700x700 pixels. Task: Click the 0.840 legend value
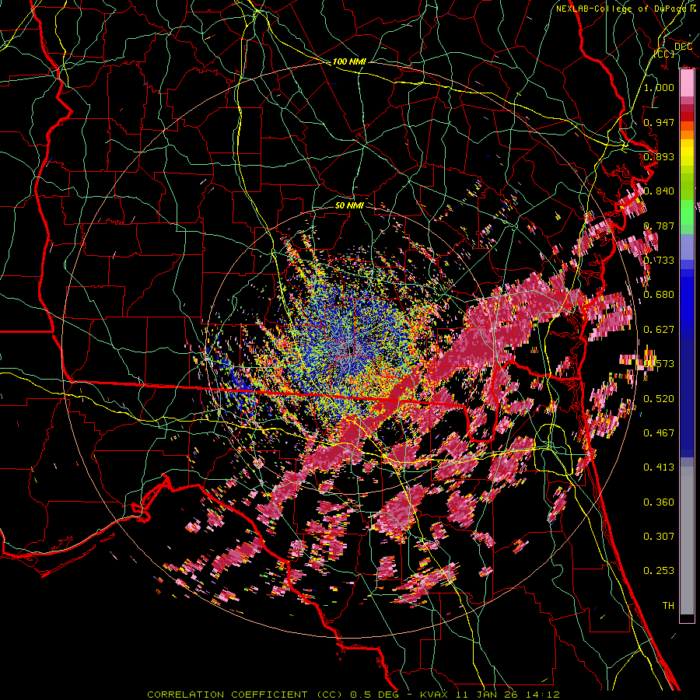coord(659,191)
